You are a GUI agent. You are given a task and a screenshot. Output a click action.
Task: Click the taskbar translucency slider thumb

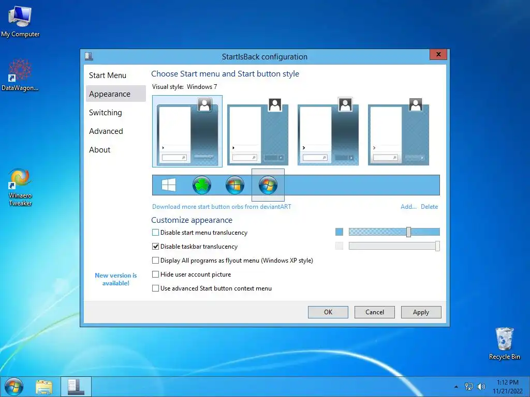(437, 246)
